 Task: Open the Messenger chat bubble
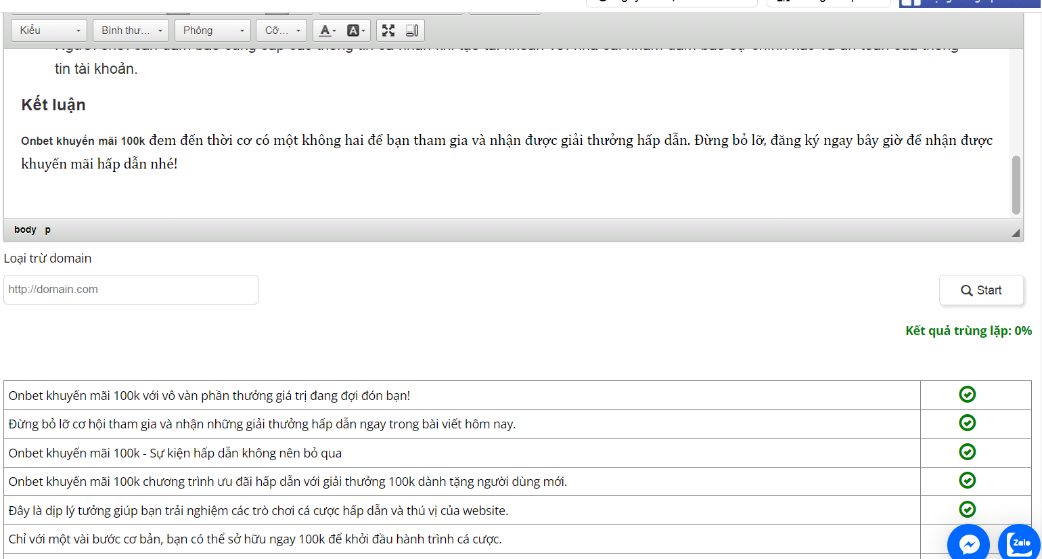click(x=969, y=543)
